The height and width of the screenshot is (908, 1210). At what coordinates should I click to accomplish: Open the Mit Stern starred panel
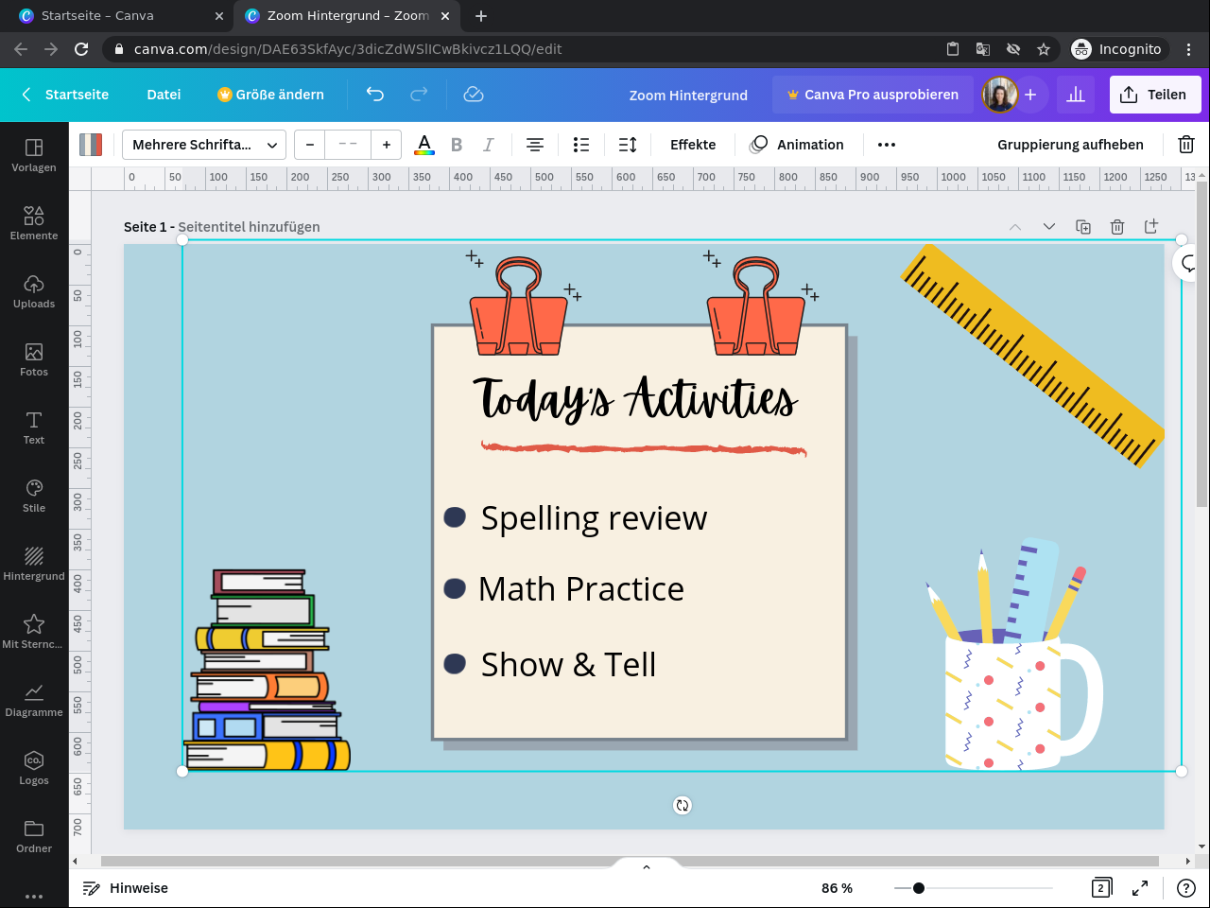(x=34, y=632)
